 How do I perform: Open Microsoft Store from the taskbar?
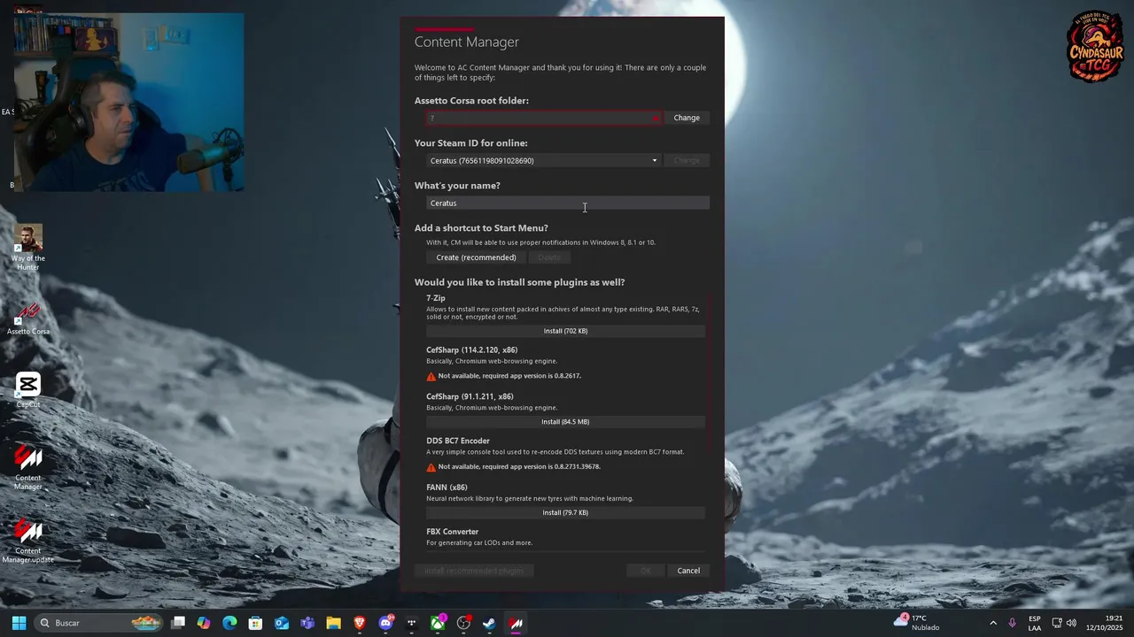pos(255,623)
